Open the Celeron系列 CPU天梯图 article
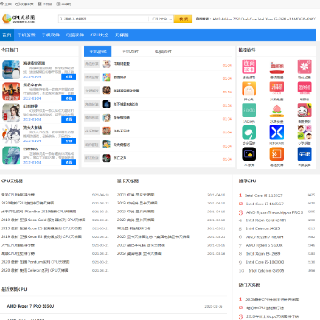The height and width of the screenshot is (320, 320). click(35, 270)
